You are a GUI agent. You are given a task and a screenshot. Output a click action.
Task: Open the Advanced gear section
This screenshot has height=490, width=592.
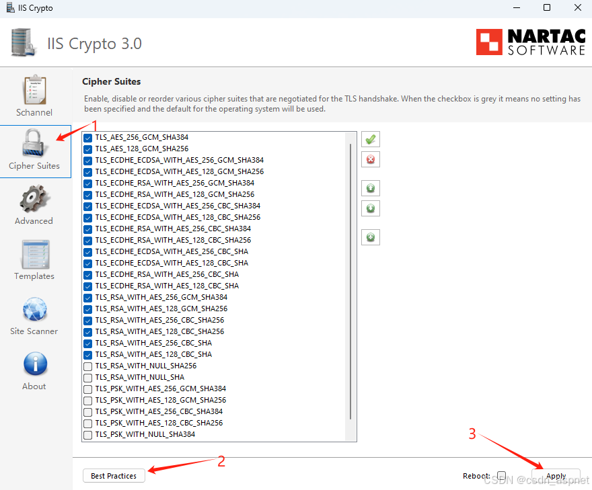(35, 205)
